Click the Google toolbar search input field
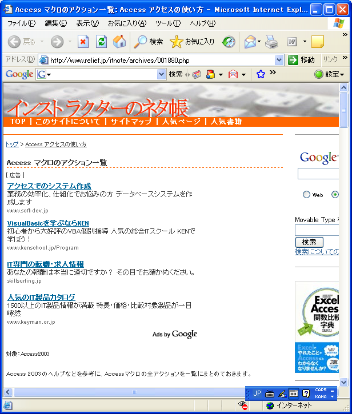 click(104, 74)
